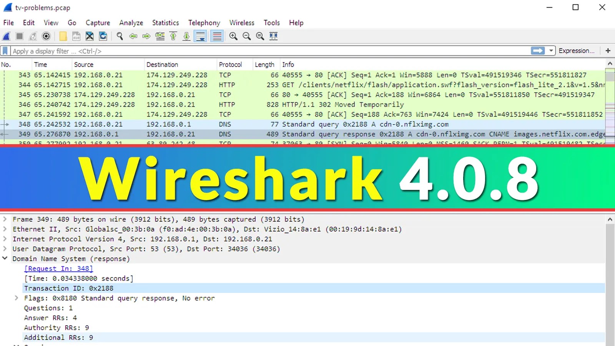Click packet details scrollbar up arrow

[610, 220]
